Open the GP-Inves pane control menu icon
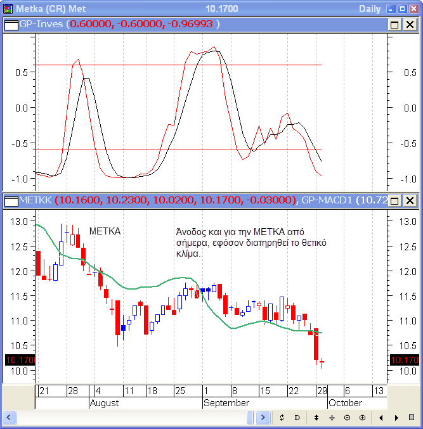This screenshot has height=429, width=423. tap(11, 24)
